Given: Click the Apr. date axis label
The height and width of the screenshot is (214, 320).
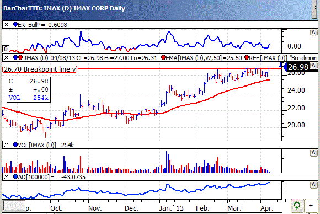Looking at the screenshot, I should 267,208.
